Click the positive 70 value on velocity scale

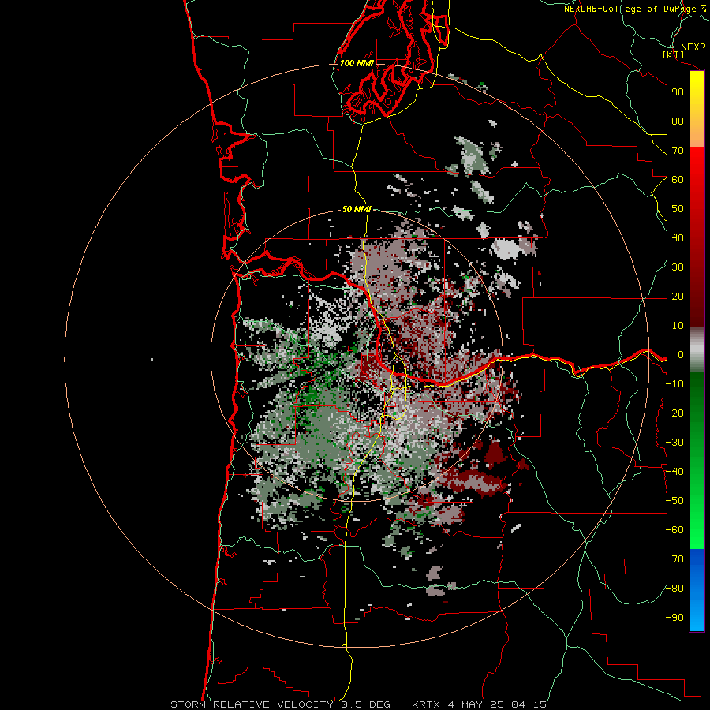pos(678,151)
